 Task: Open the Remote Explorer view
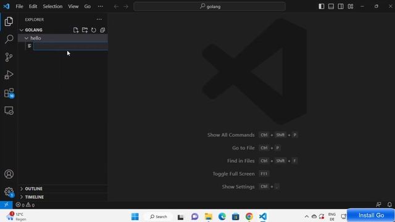9,110
